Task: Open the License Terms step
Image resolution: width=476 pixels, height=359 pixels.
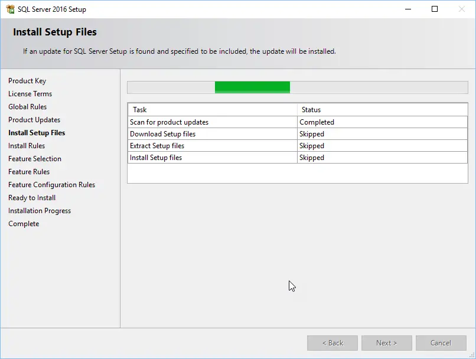Action: tap(30, 93)
